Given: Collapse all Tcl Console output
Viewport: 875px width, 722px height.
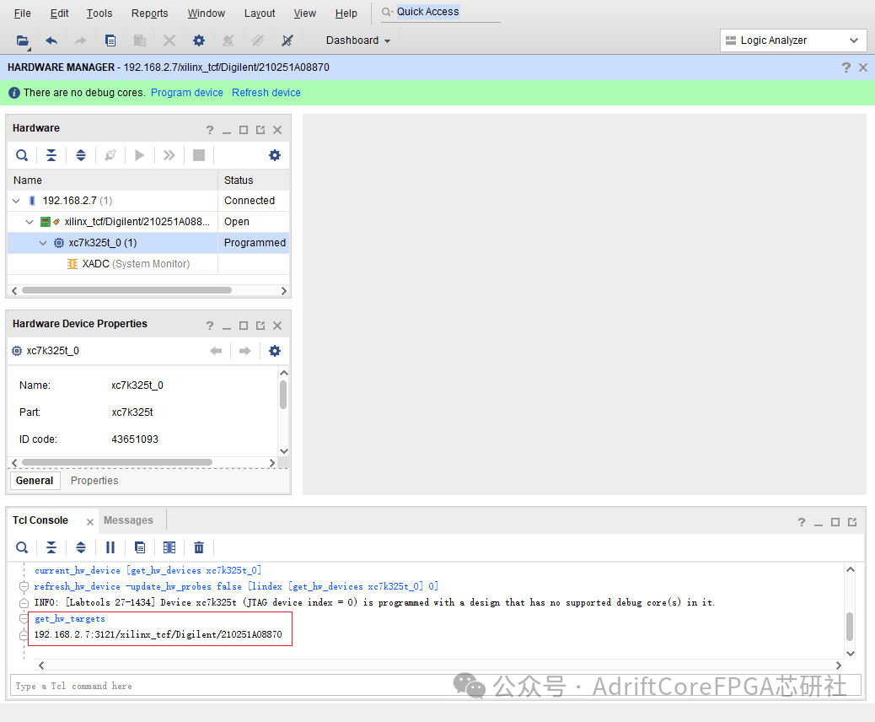Looking at the screenshot, I should click(x=51, y=547).
